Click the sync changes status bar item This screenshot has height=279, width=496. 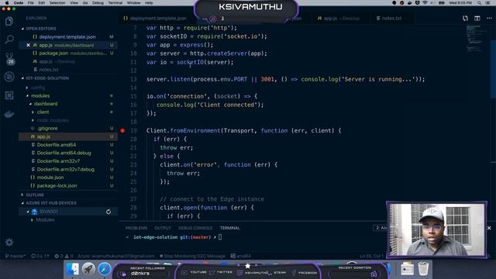tap(40, 256)
